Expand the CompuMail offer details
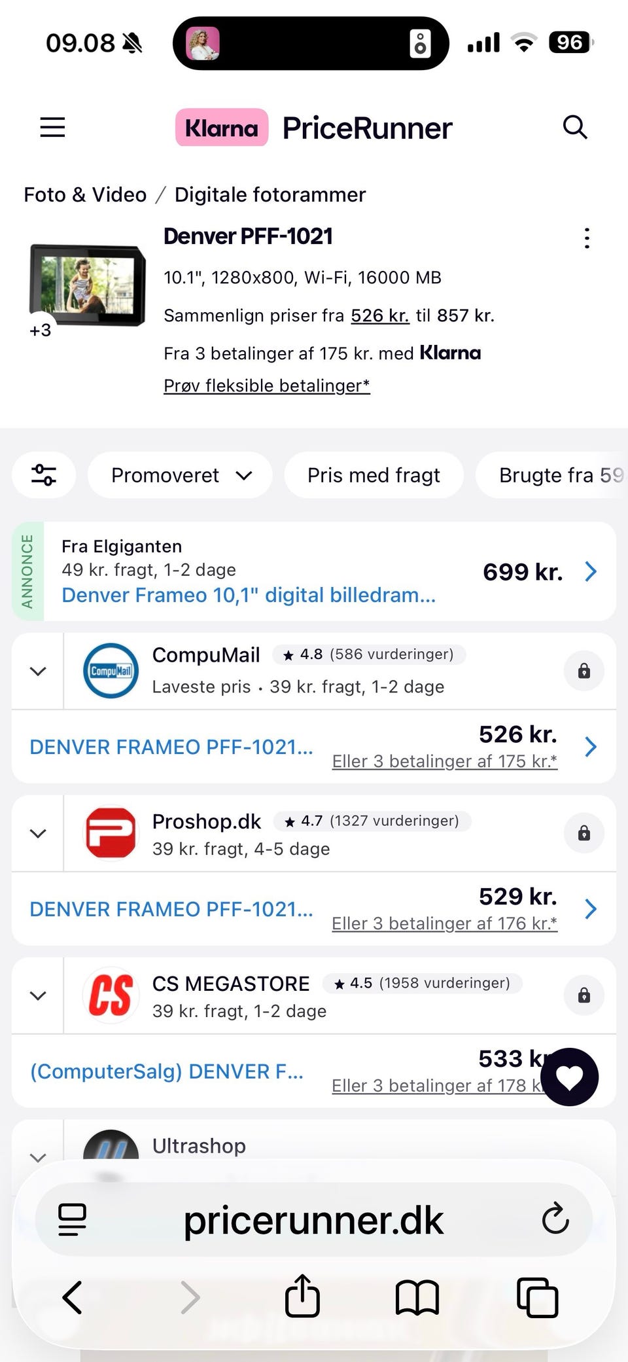This screenshot has height=1362, width=628. (x=38, y=671)
